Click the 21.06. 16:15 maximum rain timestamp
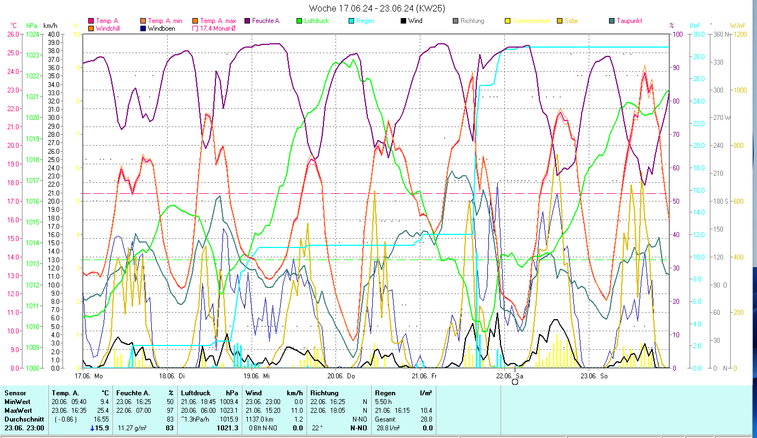This screenshot has height=438, width=757. tap(392, 411)
